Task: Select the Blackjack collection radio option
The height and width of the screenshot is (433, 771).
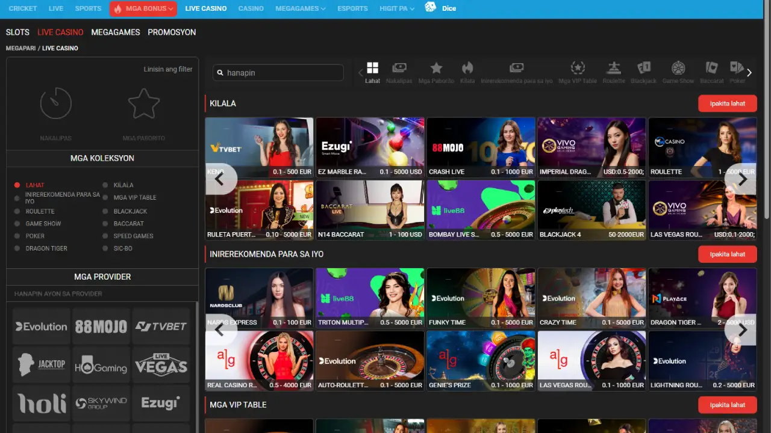Action: 105,212
